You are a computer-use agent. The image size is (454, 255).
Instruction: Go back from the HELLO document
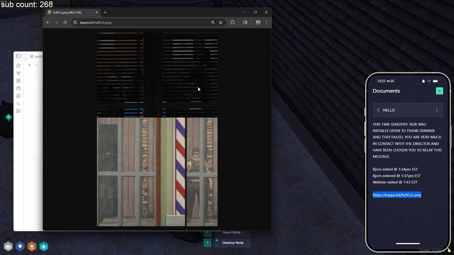click(378, 110)
